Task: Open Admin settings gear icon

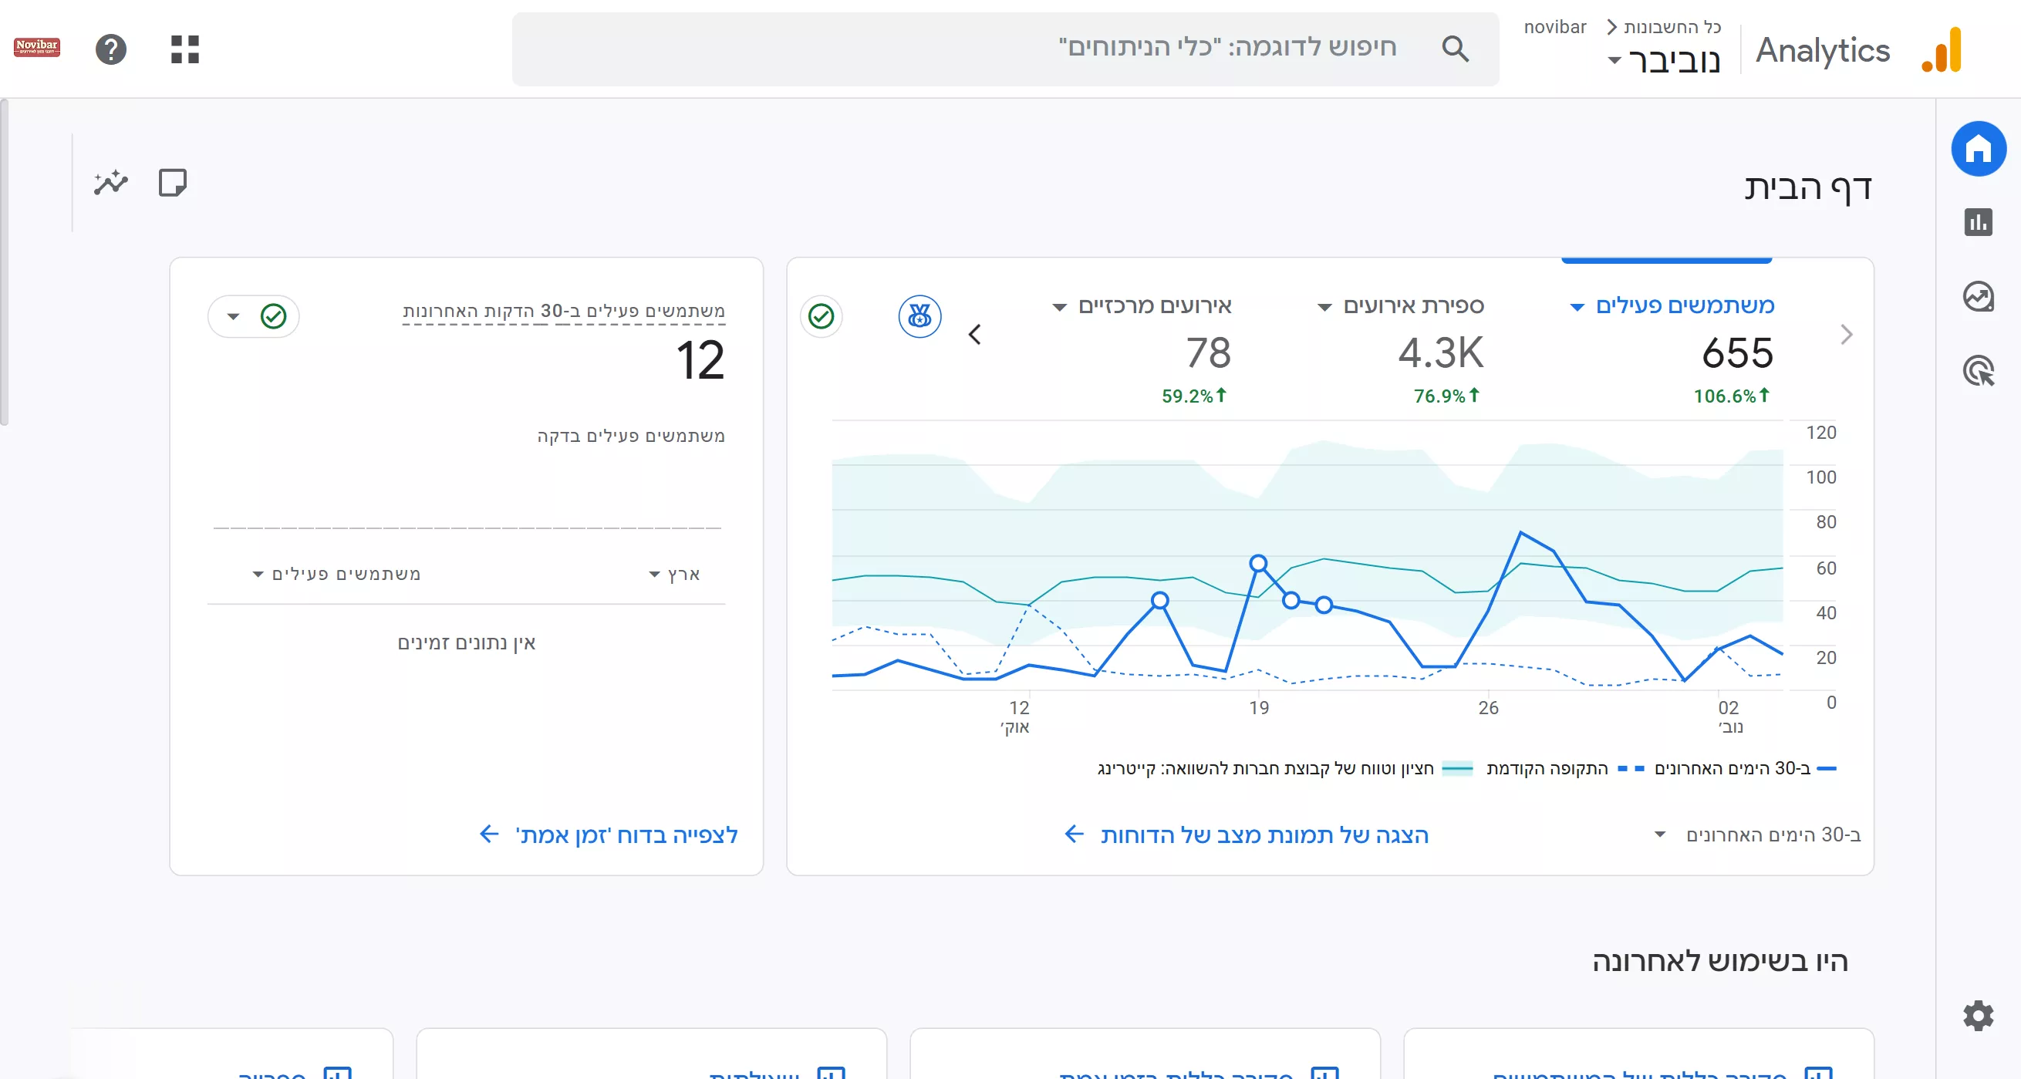Action: 1978,1016
